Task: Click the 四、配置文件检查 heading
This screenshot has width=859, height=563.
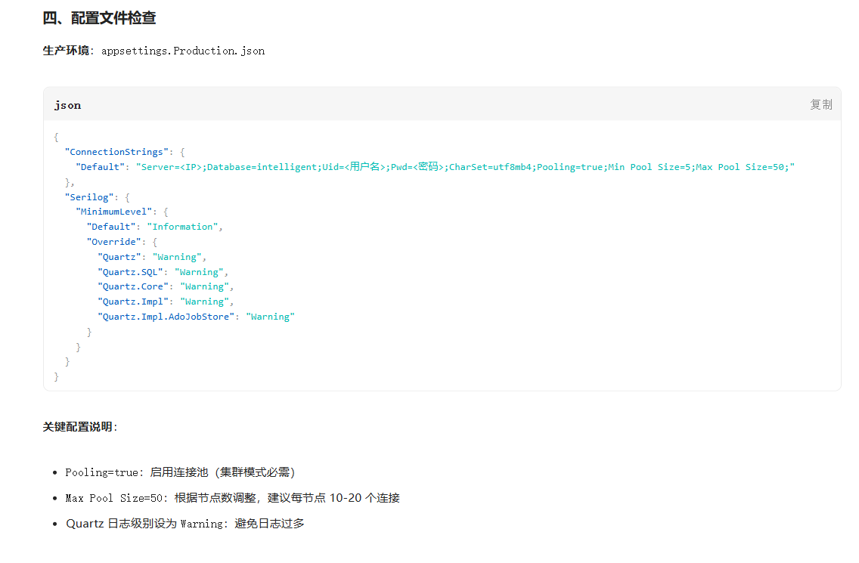Action: click(x=99, y=18)
